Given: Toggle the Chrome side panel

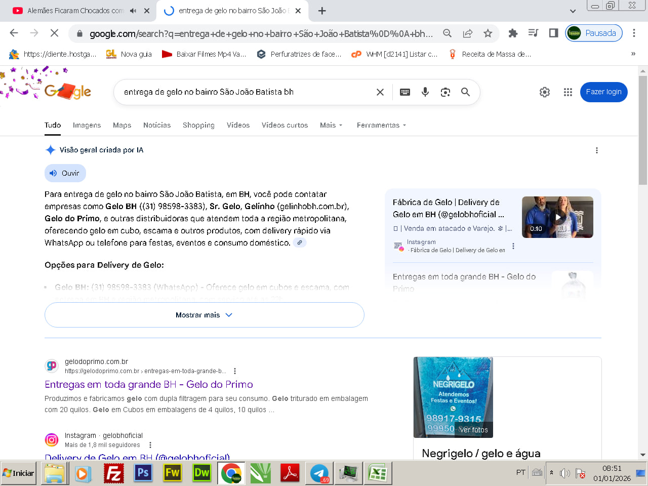Looking at the screenshot, I should (553, 33).
